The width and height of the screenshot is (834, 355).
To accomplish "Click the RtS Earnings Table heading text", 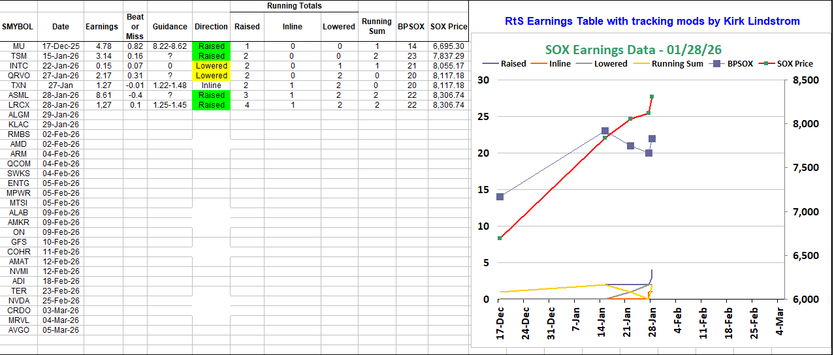I will [x=652, y=21].
